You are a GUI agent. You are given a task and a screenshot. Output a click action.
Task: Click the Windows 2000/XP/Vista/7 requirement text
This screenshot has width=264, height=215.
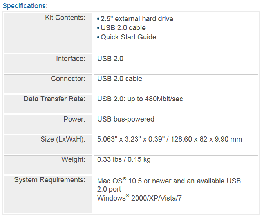tap(139, 198)
